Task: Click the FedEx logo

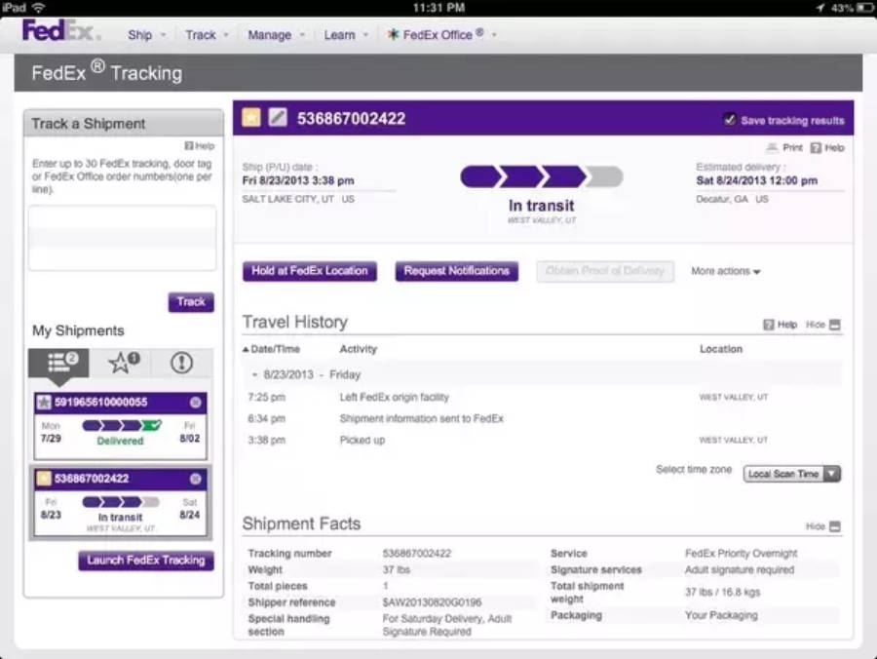Action: 59,31
